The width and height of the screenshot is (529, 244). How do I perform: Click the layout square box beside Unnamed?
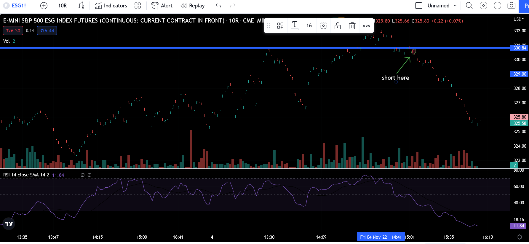point(418,6)
